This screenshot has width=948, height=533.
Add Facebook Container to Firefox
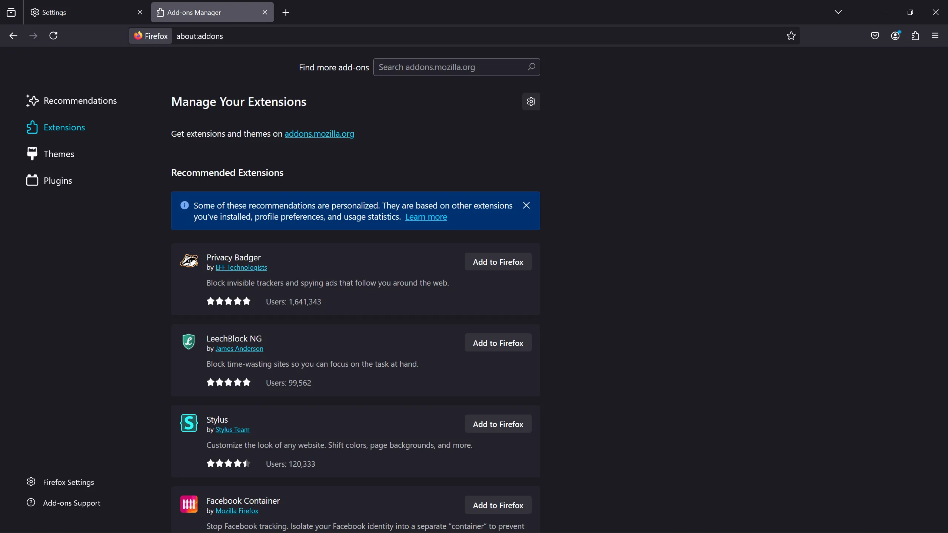[x=498, y=505]
